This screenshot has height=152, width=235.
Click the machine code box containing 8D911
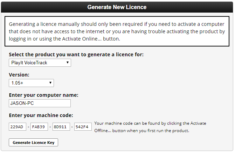click(x=61, y=127)
